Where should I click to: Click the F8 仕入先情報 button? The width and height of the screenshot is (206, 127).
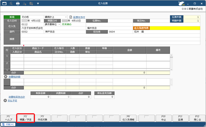[128, 118]
